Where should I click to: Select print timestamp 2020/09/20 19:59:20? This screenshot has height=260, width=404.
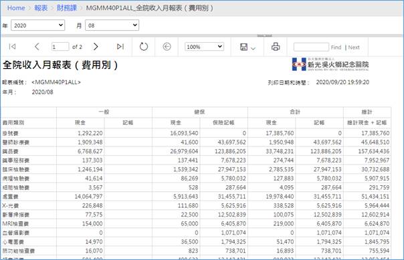pos(342,82)
